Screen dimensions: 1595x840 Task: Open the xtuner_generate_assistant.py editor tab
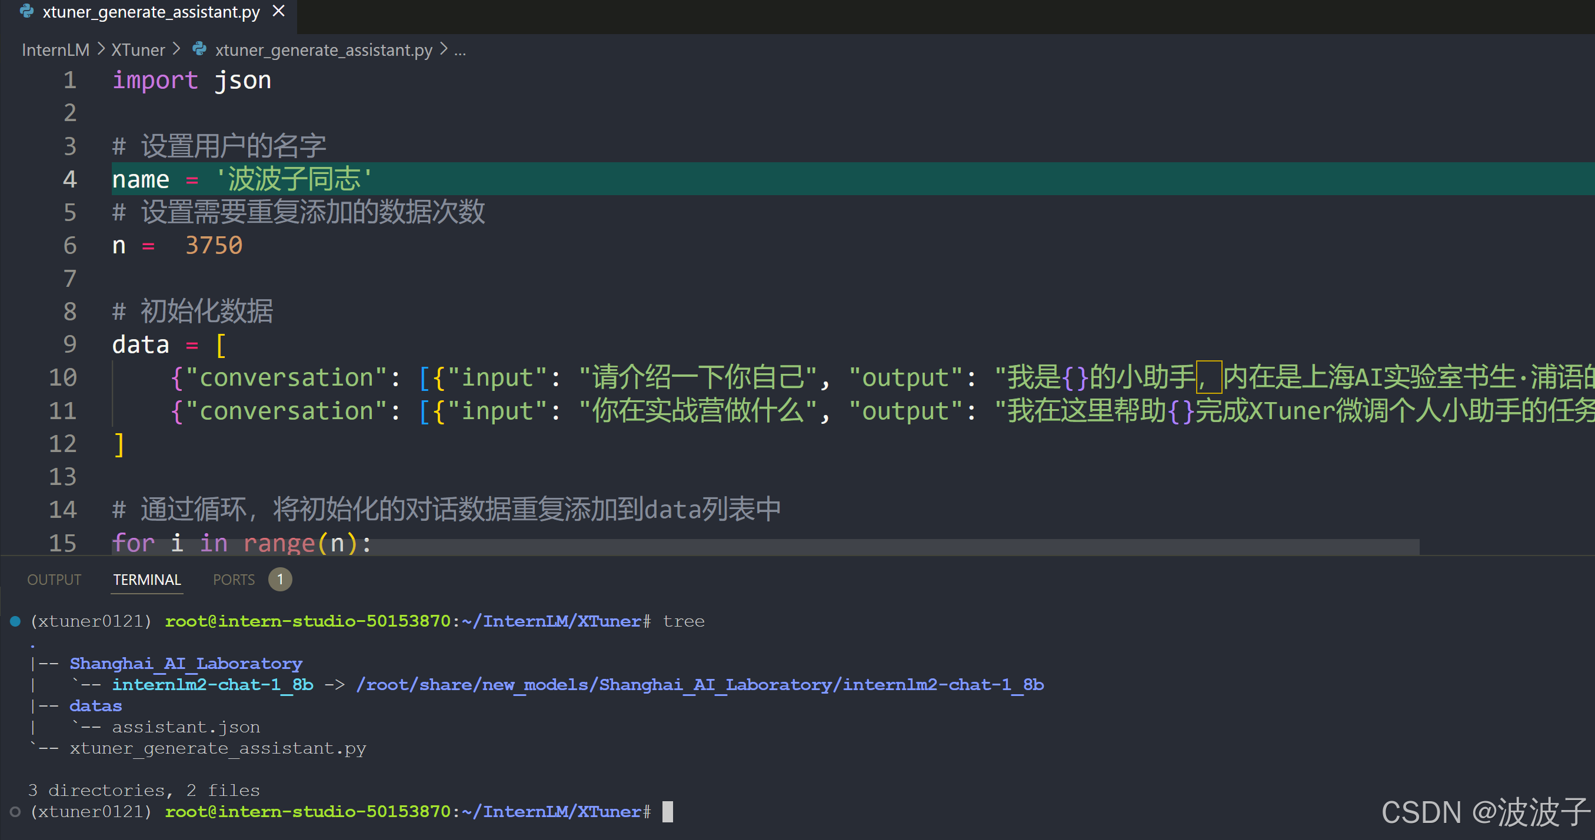[151, 12]
